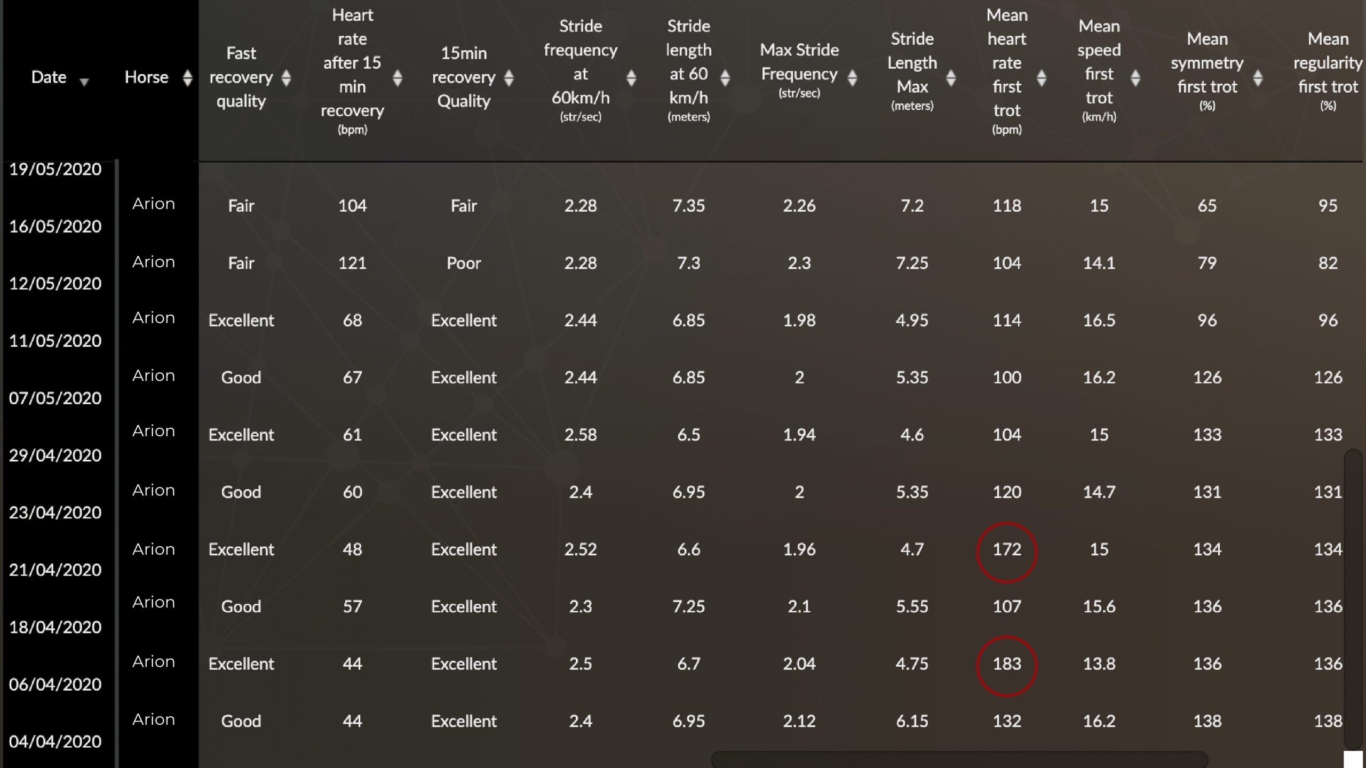Sort by Mean heart rate first trot arrows
Image resolution: width=1366 pixels, height=768 pixels.
(x=1041, y=78)
